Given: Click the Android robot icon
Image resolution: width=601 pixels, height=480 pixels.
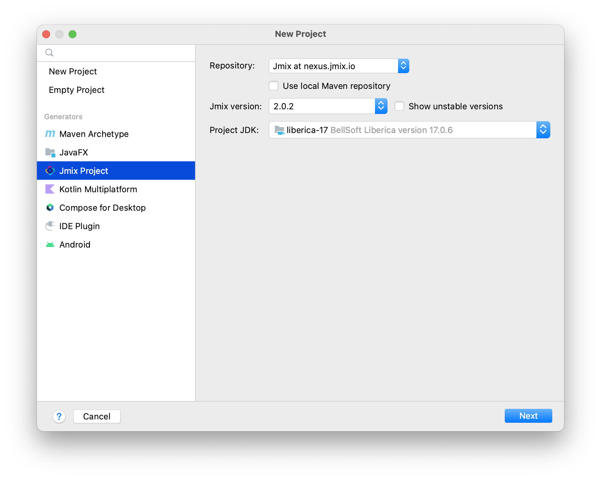Looking at the screenshot, I should point(50,245).
